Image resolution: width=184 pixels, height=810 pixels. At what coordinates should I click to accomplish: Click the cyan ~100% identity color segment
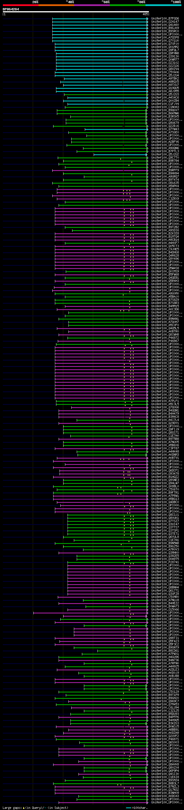[164, 5]
